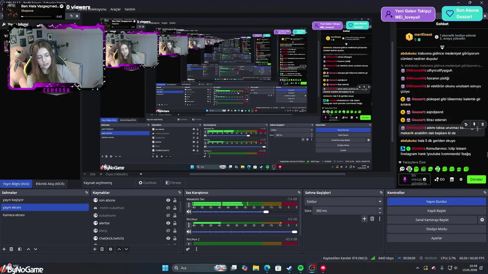Start recording with Kaydı Başlat

(437, 211)
